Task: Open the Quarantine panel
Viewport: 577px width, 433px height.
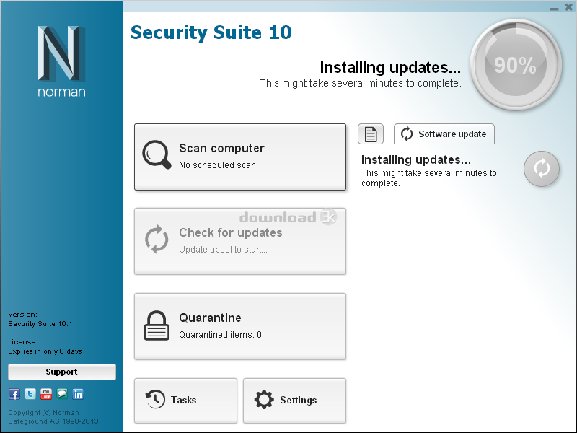Action: 240,326
